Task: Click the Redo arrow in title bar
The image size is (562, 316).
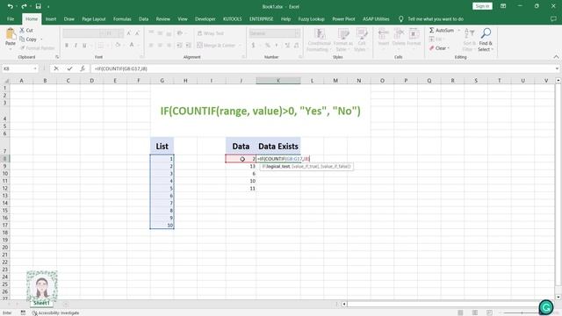Action: click(24, 6)
